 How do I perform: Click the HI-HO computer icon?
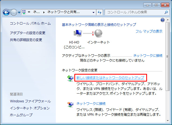(x=78, y=33)
